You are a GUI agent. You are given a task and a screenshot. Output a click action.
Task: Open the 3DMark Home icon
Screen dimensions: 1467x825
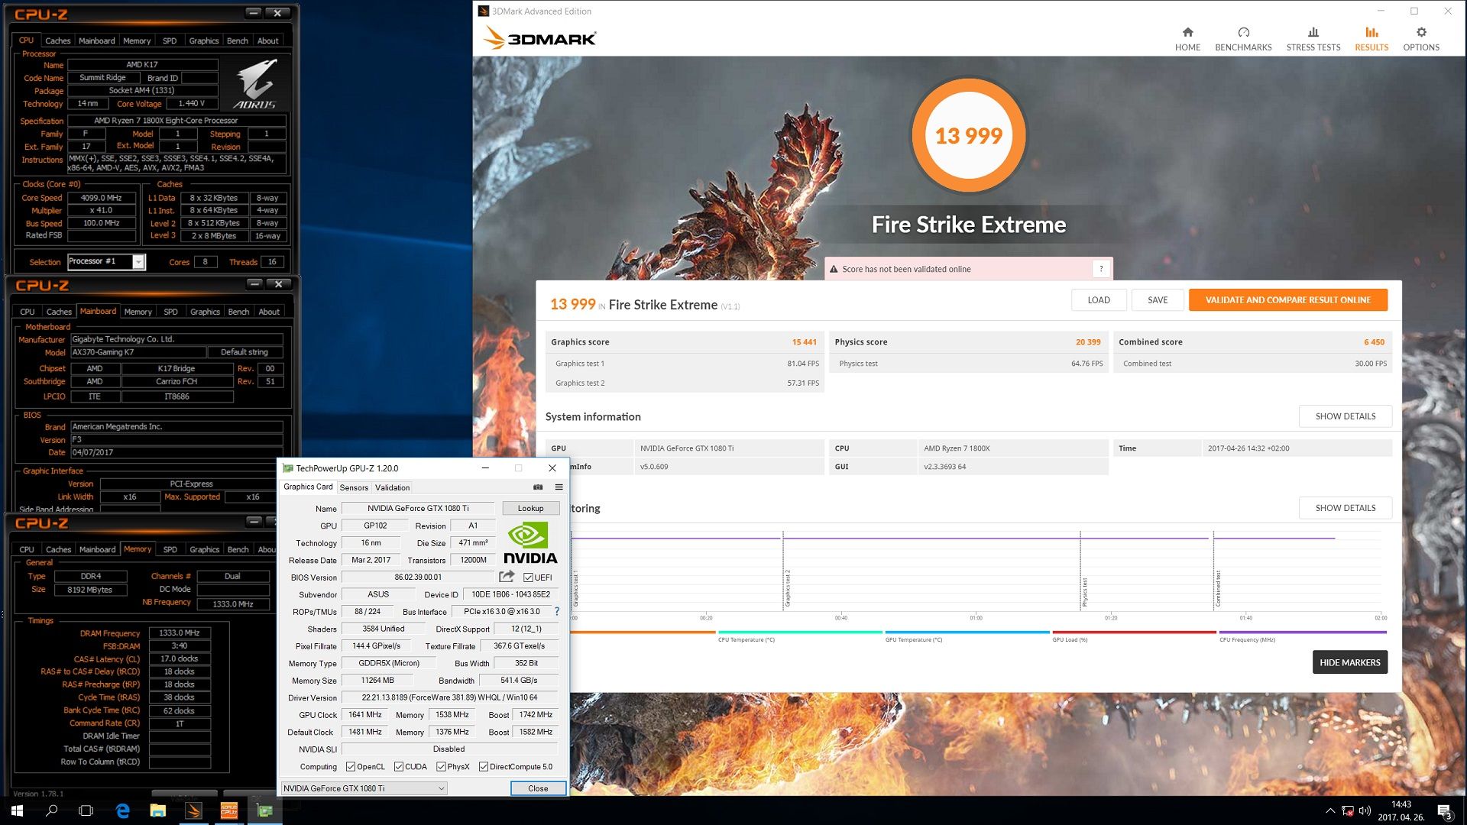[x=1187, y=33]
